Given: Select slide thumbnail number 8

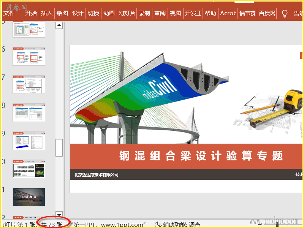Looking at the screenshot, I should tap(29, 112).
